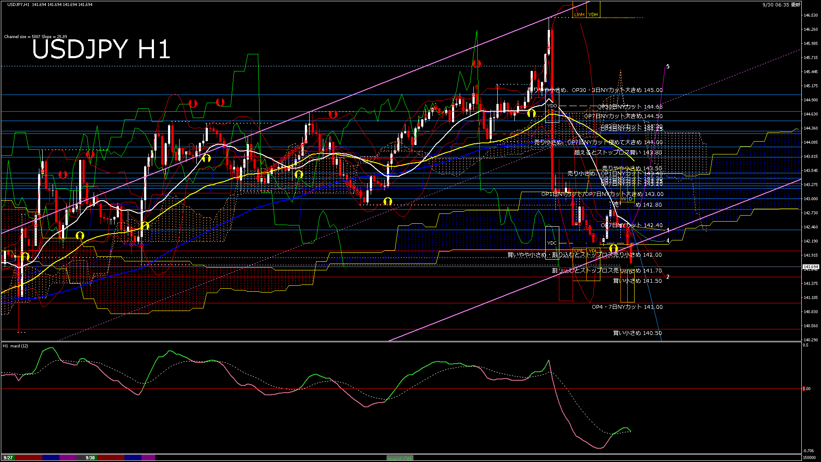The width and height of the screenshot is (821, 462).
Task: Click the 超えるとストップロス買い 143.80 label
Action: (x=618, y=152)
